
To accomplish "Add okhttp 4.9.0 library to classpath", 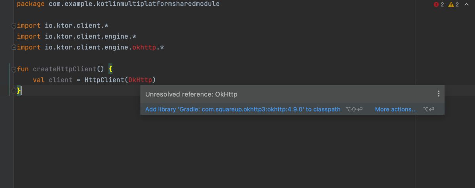I will click(243, 110).
